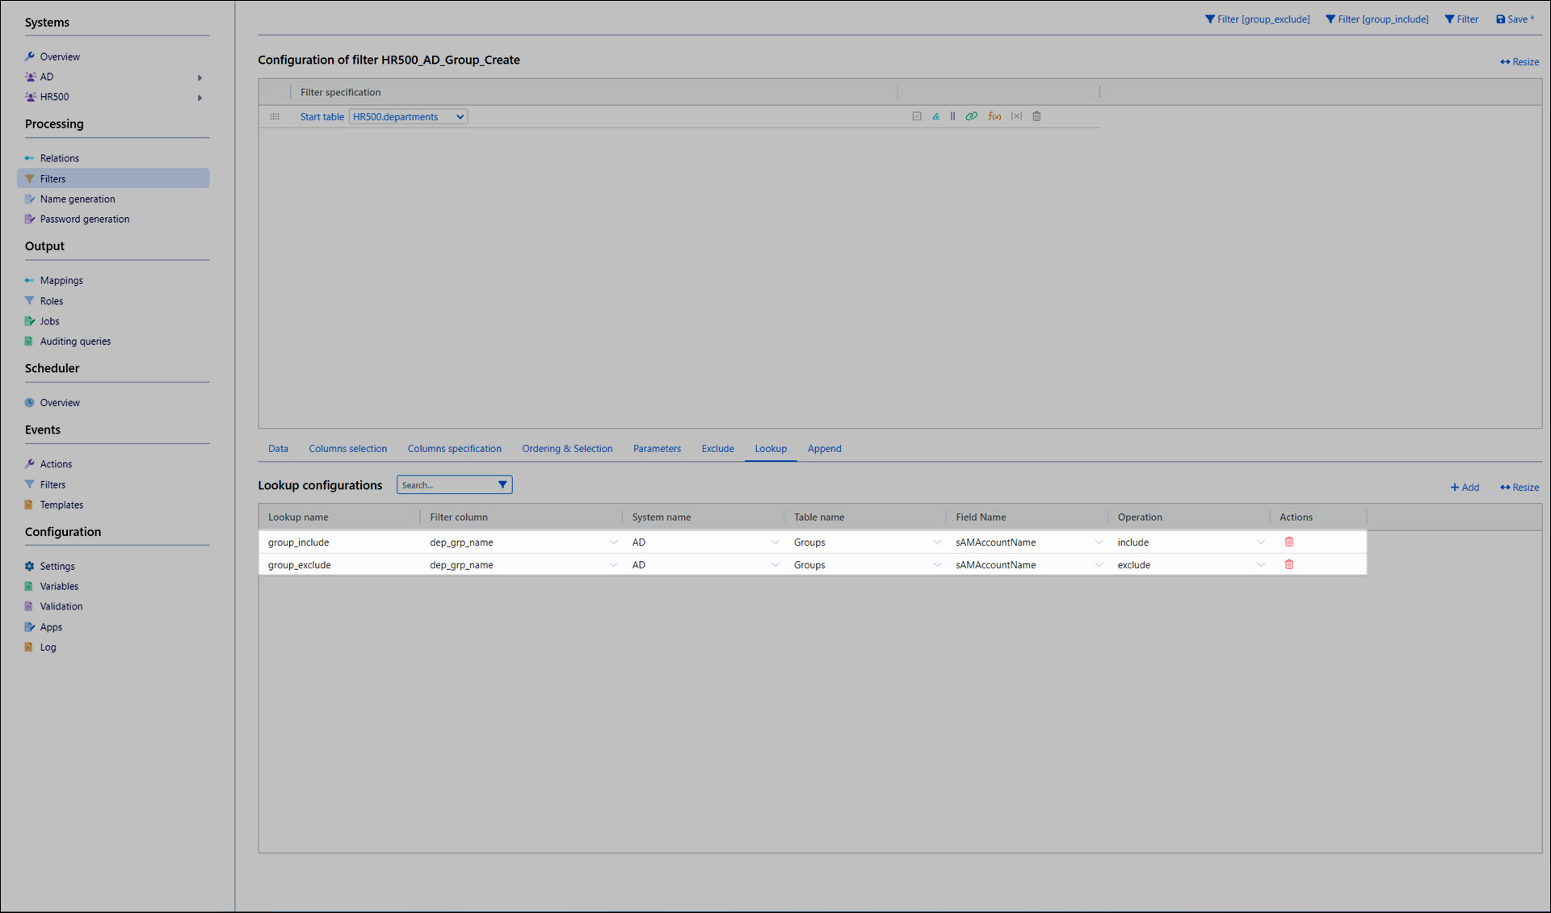Click the Save button at top right
Screen dimensions: 1551x913
pyautogui.click(x=1515, y=19)
